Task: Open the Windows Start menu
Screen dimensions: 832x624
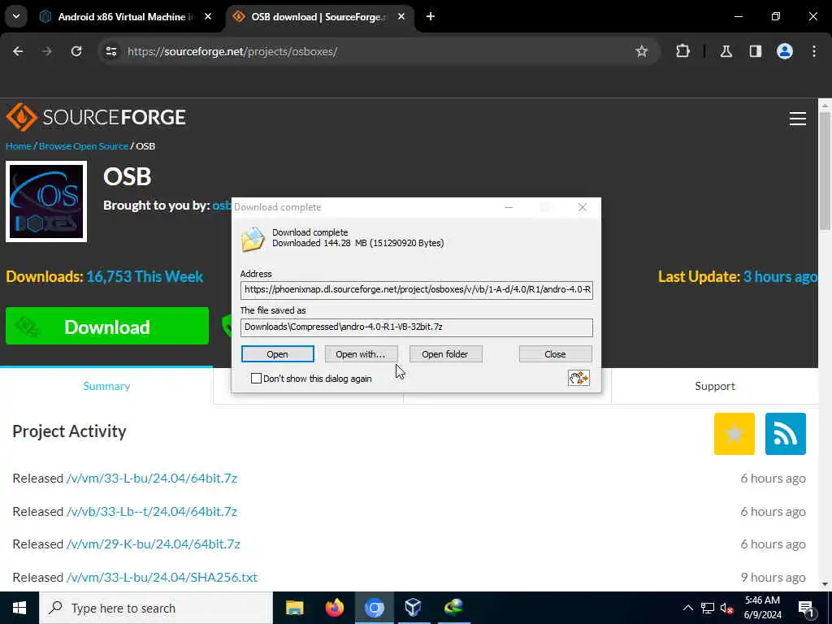Action: (19, 608)
